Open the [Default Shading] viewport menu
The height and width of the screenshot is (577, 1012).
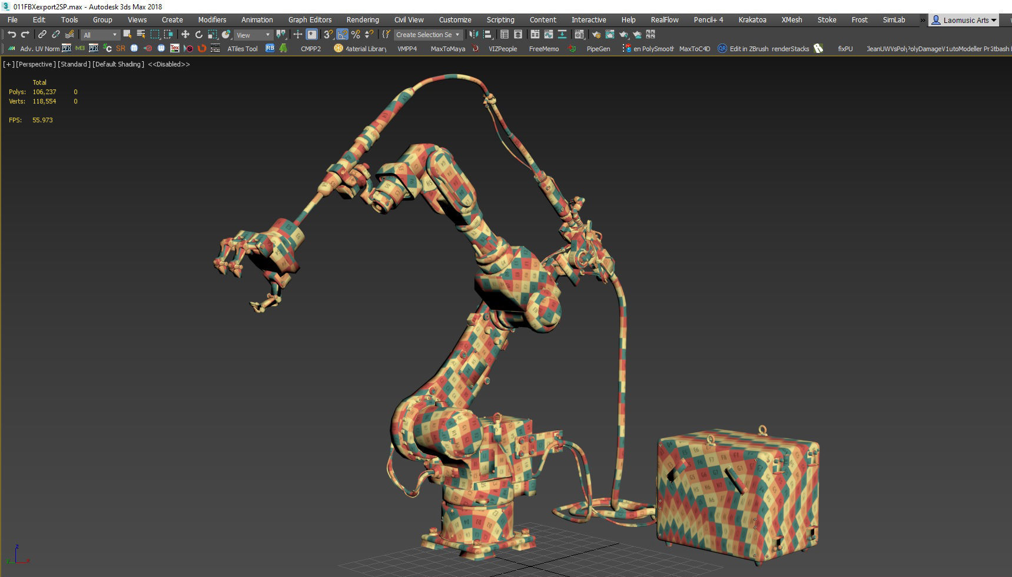[118, 64]
